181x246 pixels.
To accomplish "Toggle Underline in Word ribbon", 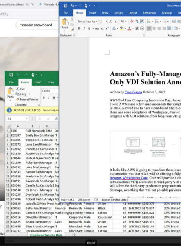I will point(89,28).
